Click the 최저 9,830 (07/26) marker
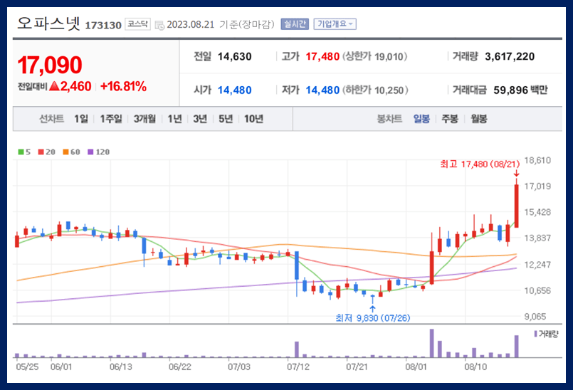This screenshot has width=573, height=390. tap(373, 318)
